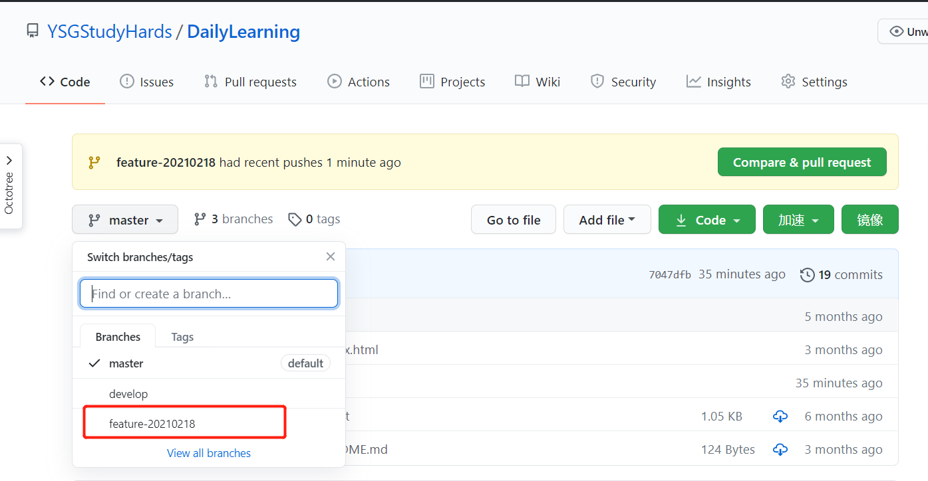
Task: Close the Switch branches/tags popup
Action: coord(331,256)
